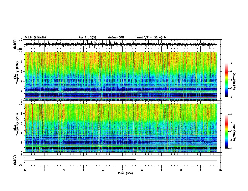Click the '5' tick label on time axis

pos(122,170)
